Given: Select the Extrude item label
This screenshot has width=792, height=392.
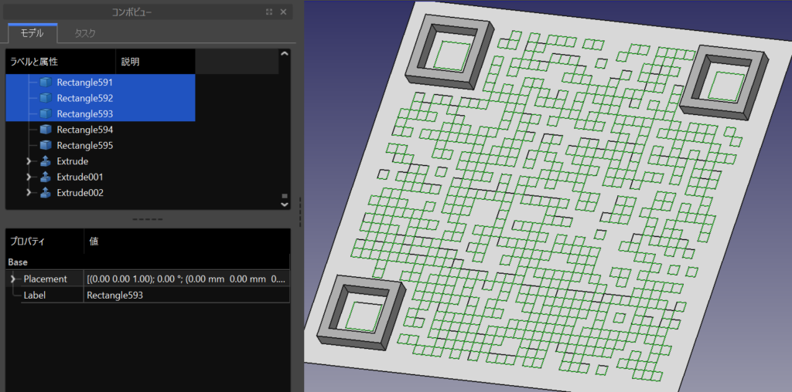Looking at the screenshot, I should pos(73,162).
